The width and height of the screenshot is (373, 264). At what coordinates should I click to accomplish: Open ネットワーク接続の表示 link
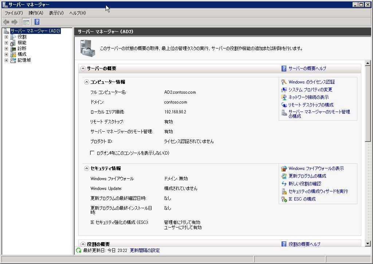pyautogui.click(x=309, y=97)
